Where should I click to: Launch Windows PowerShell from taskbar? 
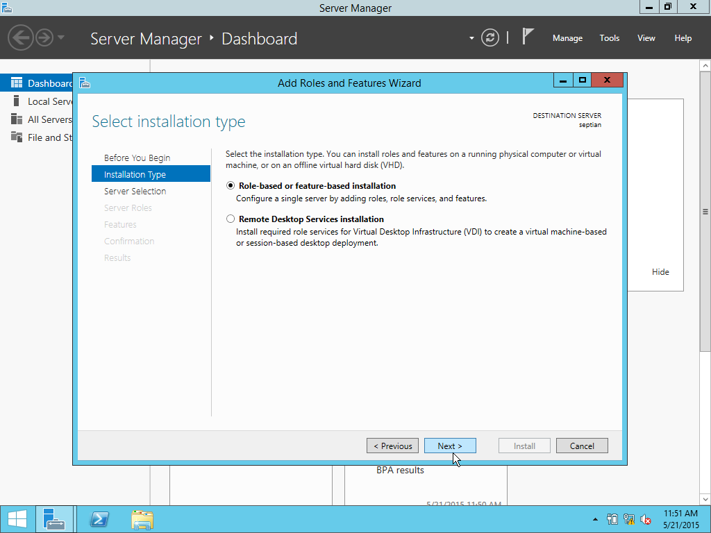[x=99, y=519]
